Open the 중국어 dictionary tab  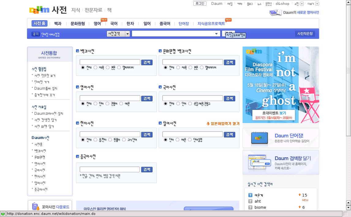click(164, 24)
